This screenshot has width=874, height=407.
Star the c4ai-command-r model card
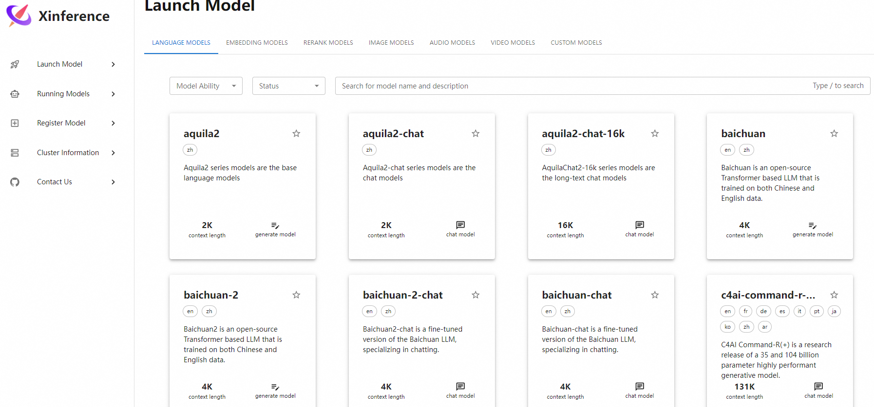pos(834,295)
